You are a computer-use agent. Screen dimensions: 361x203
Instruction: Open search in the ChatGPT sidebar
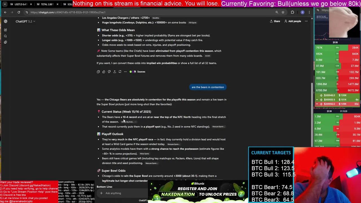point(5,36)
